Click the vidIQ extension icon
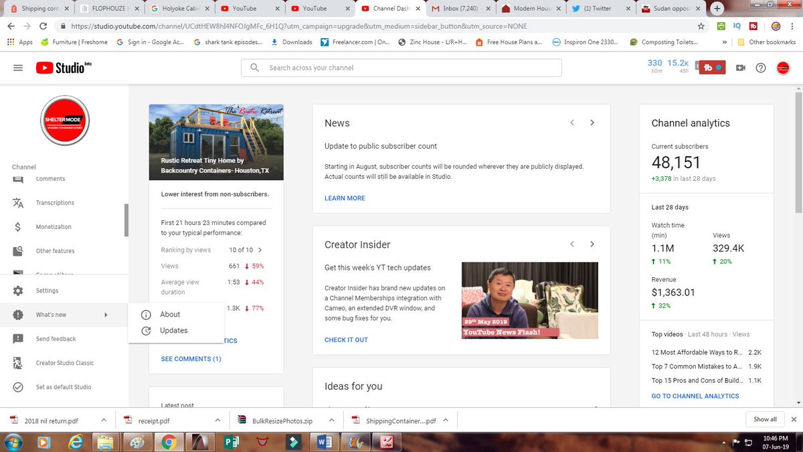The height and width of the screenshot is (452, 803). coord(737,26)
